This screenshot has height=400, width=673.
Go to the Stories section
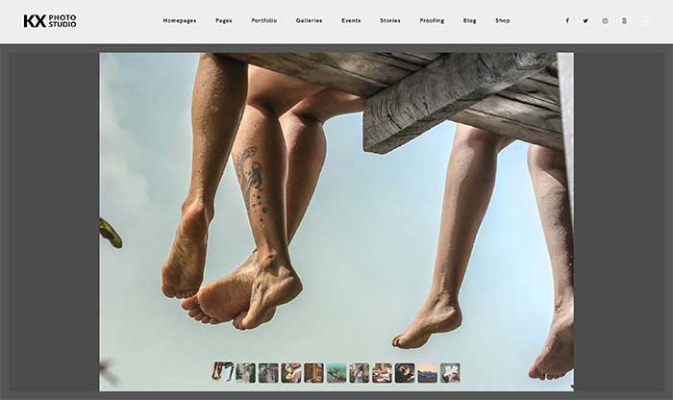coord(390,20)
